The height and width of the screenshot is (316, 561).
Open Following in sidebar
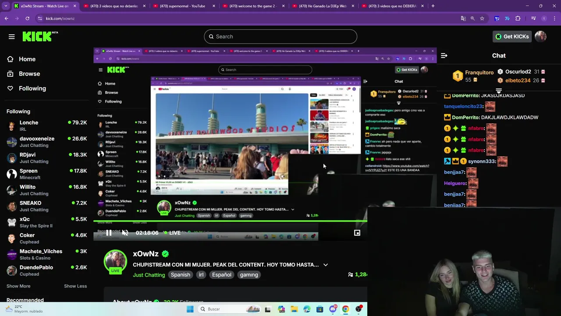tap(32, 88)
